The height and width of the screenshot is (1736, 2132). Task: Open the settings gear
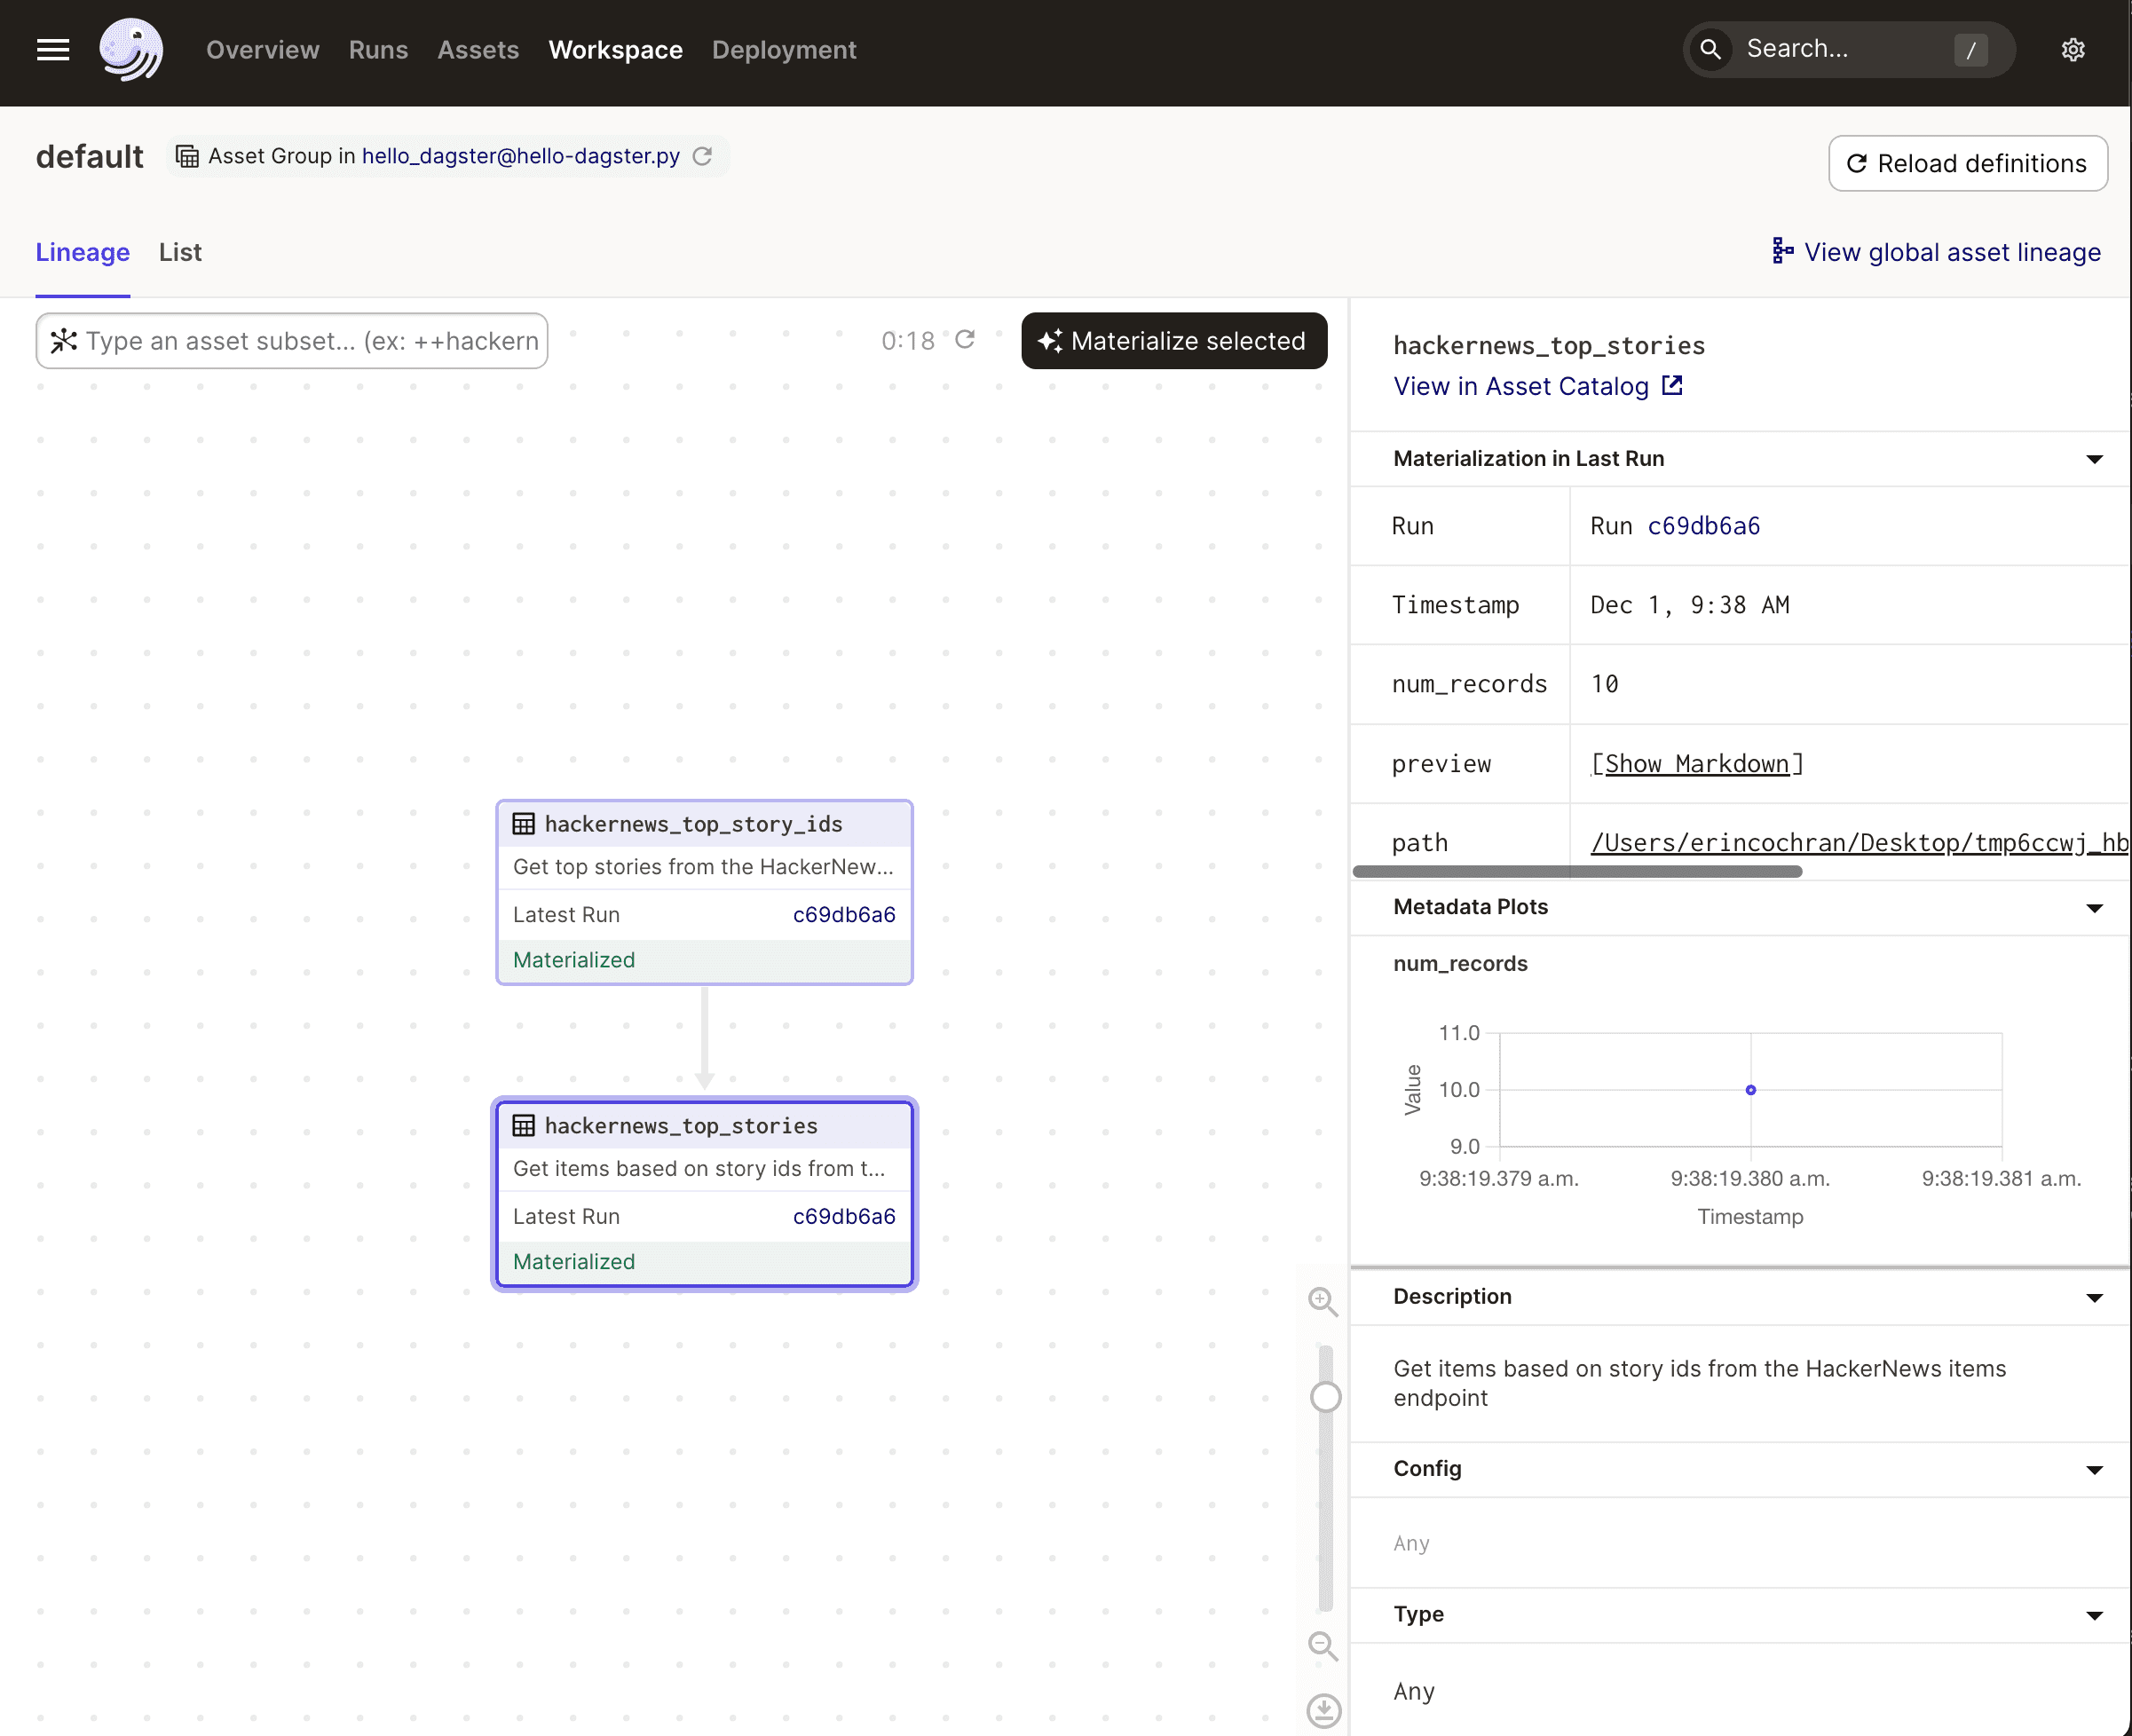pyautogui.click(x=2072, y=49)
